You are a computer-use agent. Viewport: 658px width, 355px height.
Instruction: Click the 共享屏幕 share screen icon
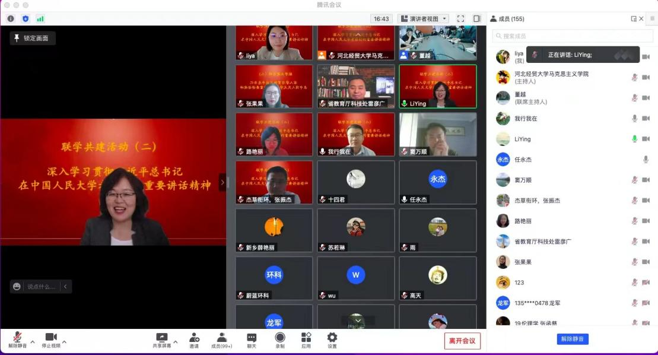(x=161, y=338)
